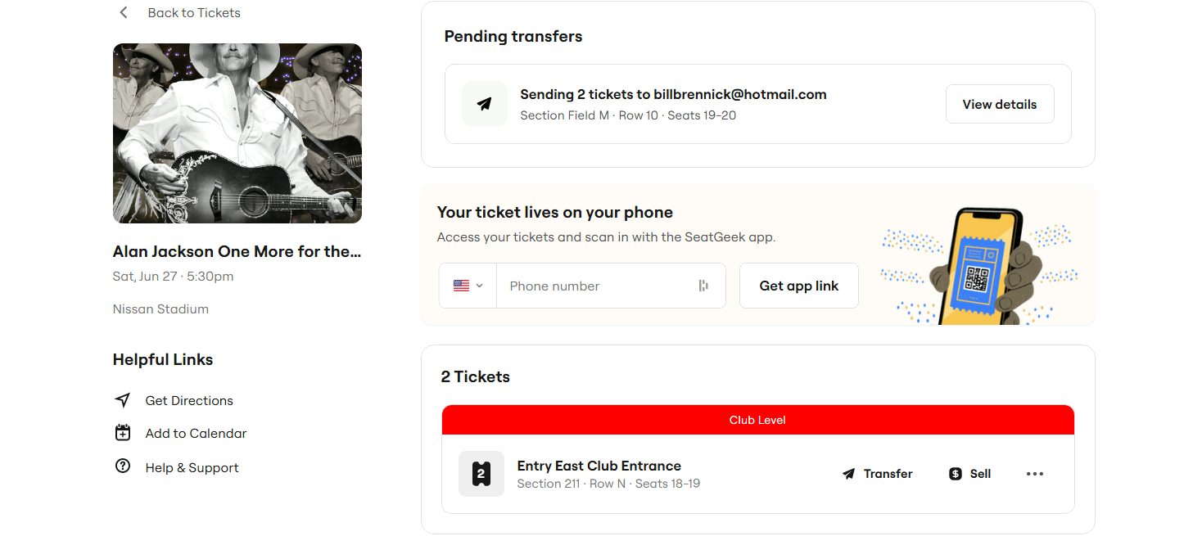Viewport: 1184px width, 536px height.
Task: Click the ticket count icon showing 2
Action: (481, 474)
